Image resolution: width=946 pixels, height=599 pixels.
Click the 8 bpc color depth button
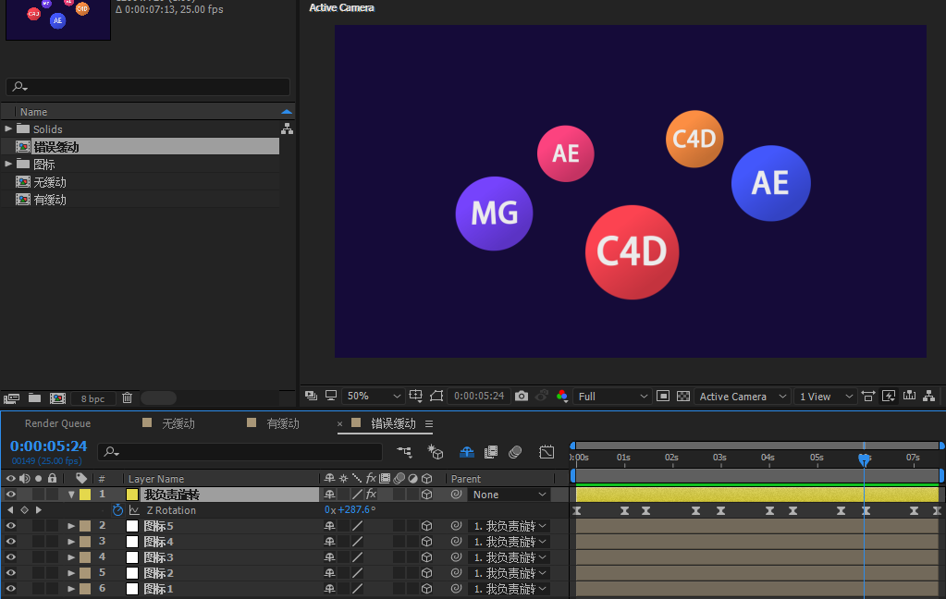92,398
